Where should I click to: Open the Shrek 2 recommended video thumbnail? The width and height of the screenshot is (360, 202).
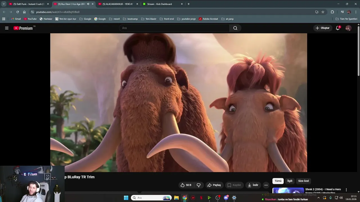pos(288,190)
